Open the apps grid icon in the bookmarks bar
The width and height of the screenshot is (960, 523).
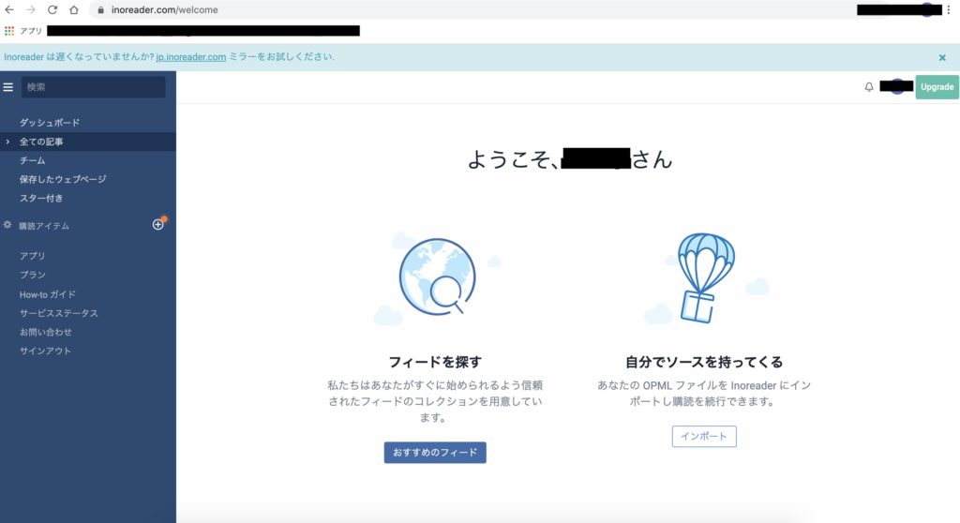click(9, 31)
